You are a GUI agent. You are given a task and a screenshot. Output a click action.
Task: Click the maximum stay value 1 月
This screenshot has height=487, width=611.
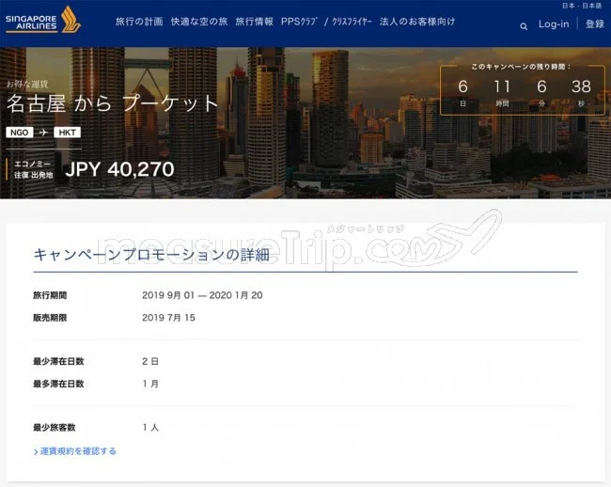(150, 384)
